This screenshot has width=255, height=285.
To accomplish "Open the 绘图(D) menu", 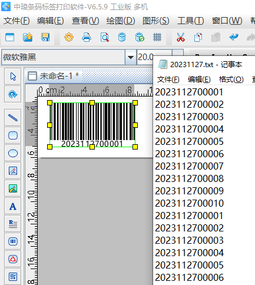I will pos(121,21).
